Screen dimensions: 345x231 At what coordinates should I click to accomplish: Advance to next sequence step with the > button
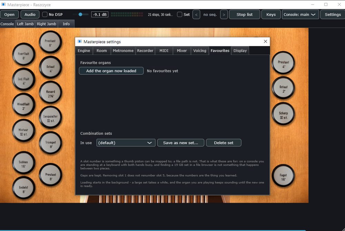pyautogui.click(x=224, y=15)
